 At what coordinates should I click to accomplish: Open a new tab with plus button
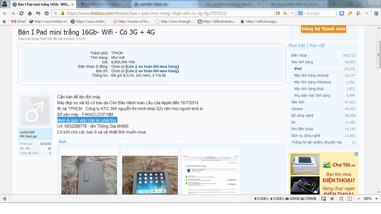82,4
